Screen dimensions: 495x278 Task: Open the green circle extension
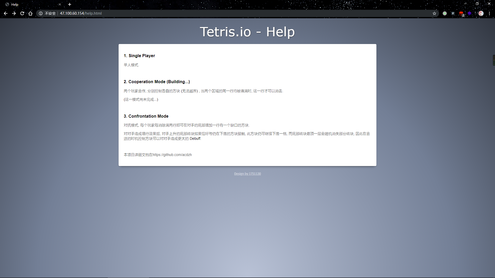[445, 13]
